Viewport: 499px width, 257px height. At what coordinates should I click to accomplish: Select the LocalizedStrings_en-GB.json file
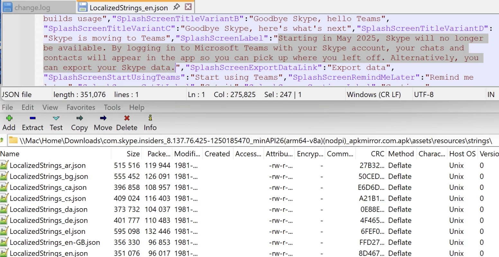click(55, 243)
